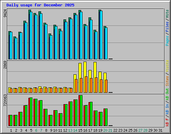Click the chart title "Daily usage for December 2025"
The image size is (171, 134).
tap(40, 5)
